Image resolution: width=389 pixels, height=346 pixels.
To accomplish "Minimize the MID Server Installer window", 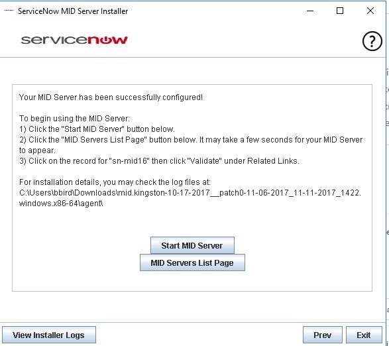I will [310, 11].
